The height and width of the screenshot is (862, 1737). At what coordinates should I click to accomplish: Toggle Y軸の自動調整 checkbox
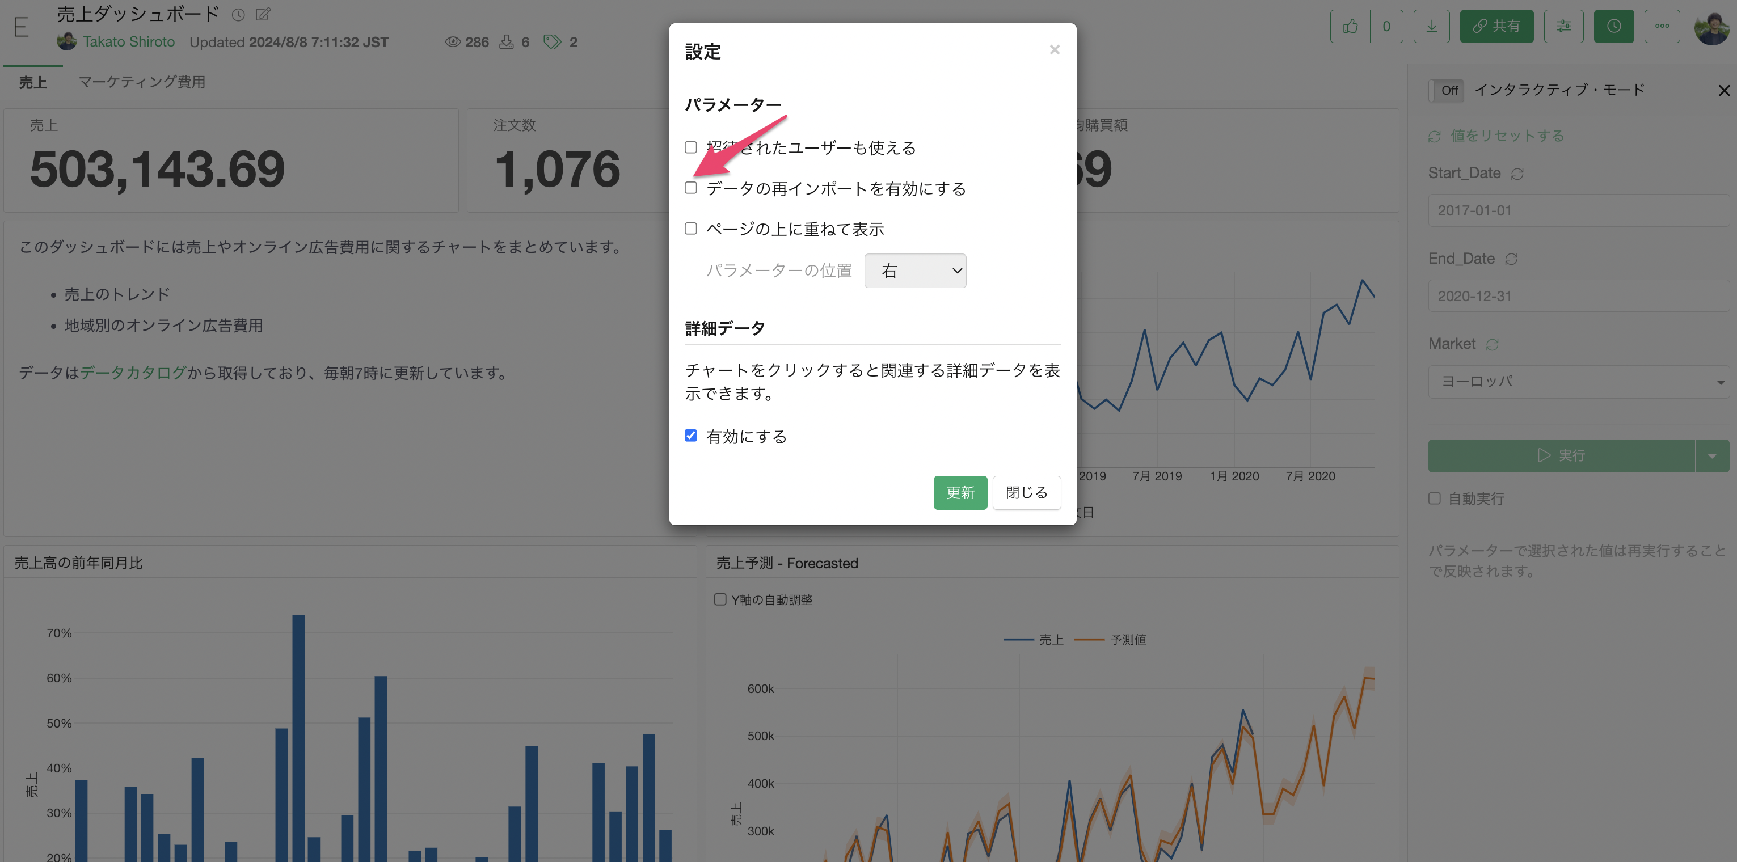[x=720, y=599]
